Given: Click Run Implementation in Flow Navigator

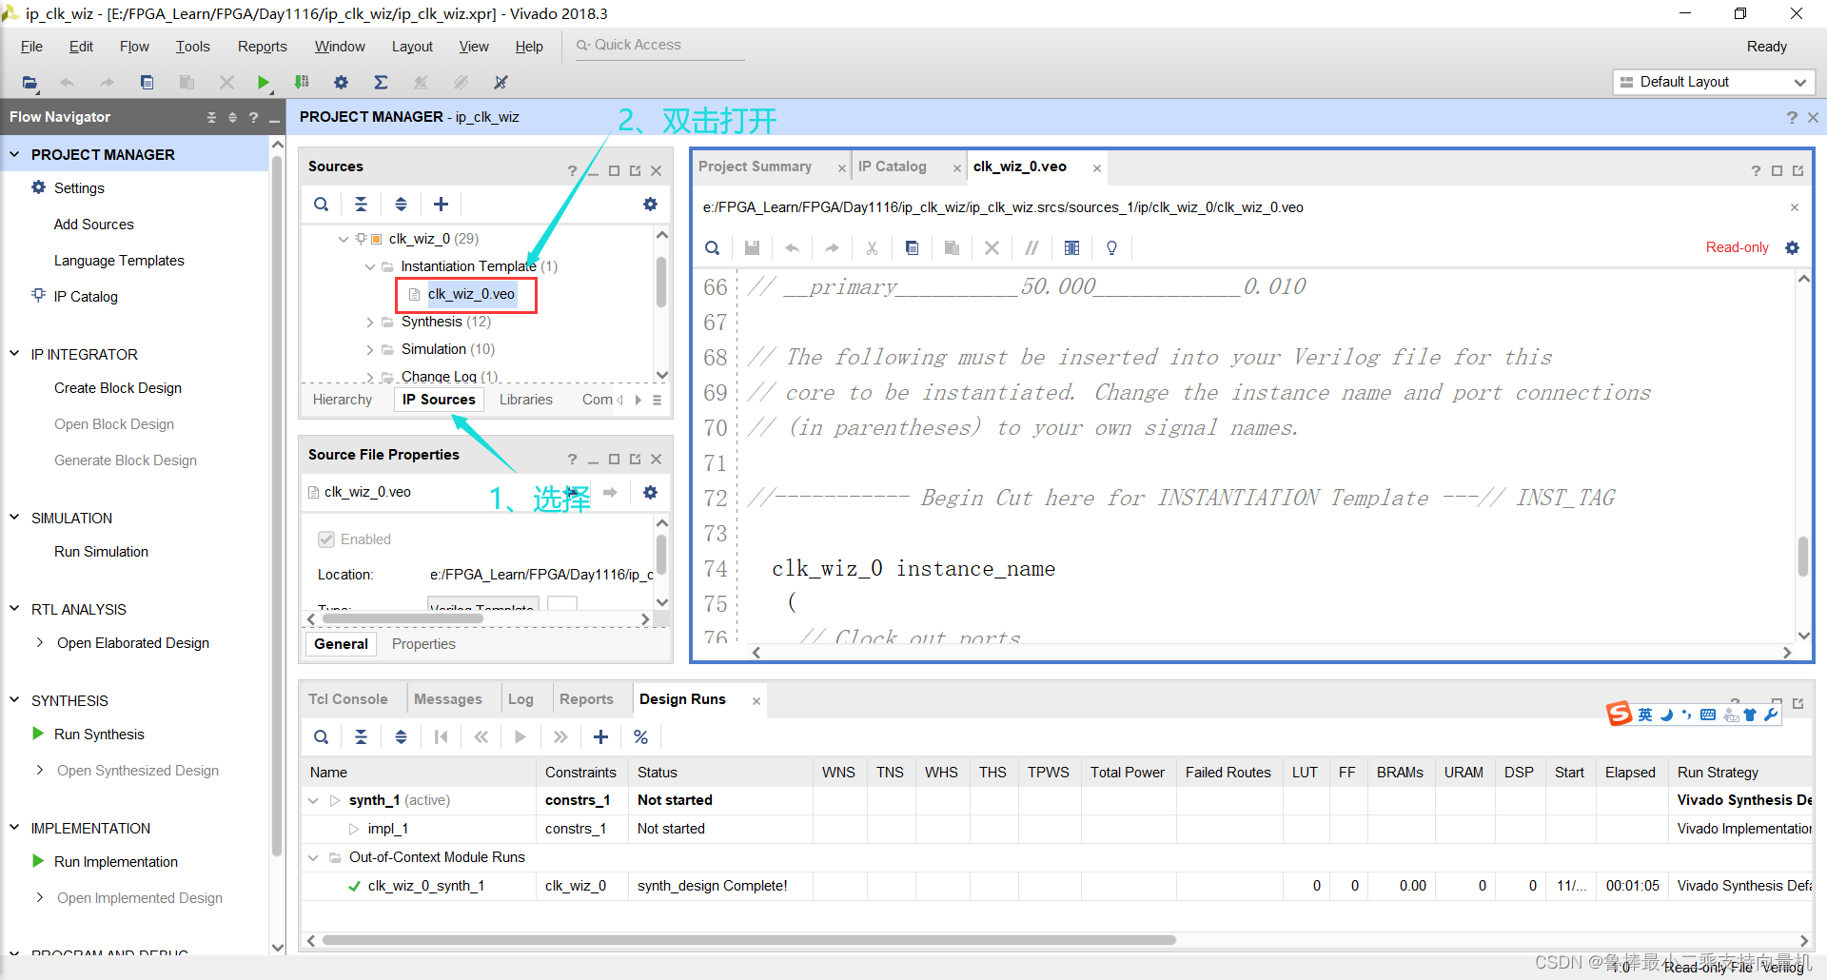Looking at the screenshot, I should coord(116,862).
